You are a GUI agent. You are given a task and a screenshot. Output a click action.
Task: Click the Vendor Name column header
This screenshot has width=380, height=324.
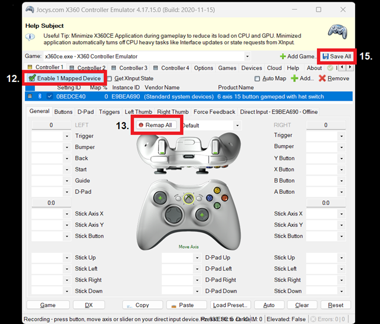[x=162, y=87]
